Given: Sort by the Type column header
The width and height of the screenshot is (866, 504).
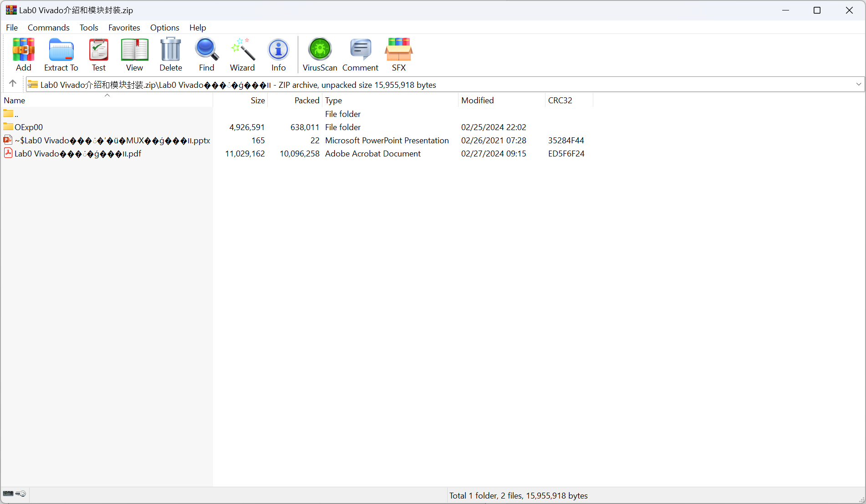Looking at the screenshot, I should 390,101.
